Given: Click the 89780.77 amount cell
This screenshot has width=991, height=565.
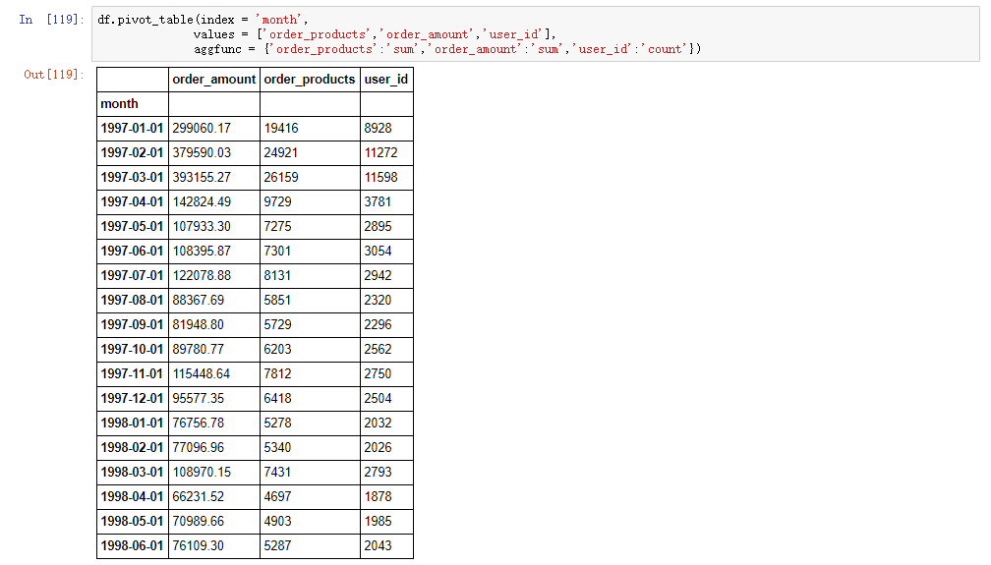Looking at the screenshot, I should point(214,350).
